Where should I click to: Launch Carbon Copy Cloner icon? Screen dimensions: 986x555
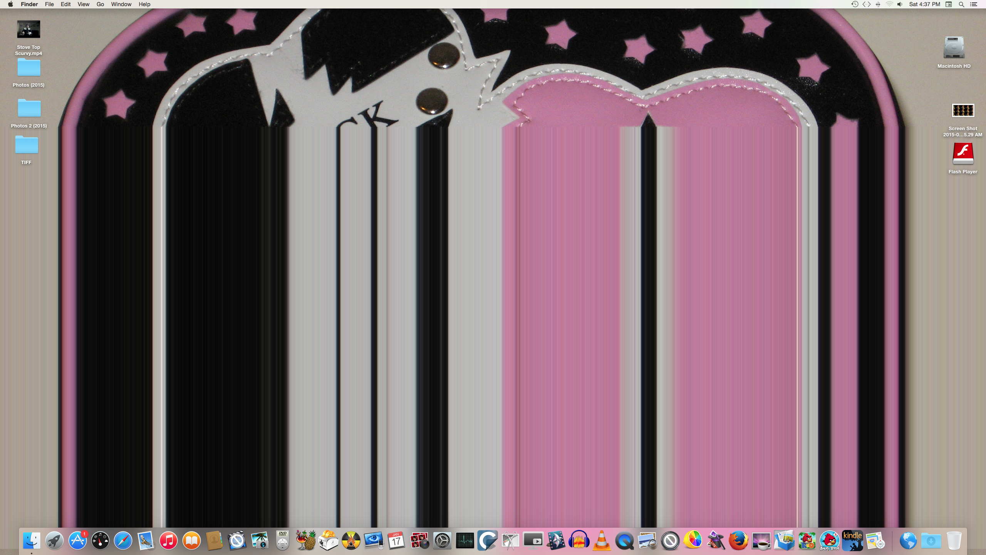[488, 540]
